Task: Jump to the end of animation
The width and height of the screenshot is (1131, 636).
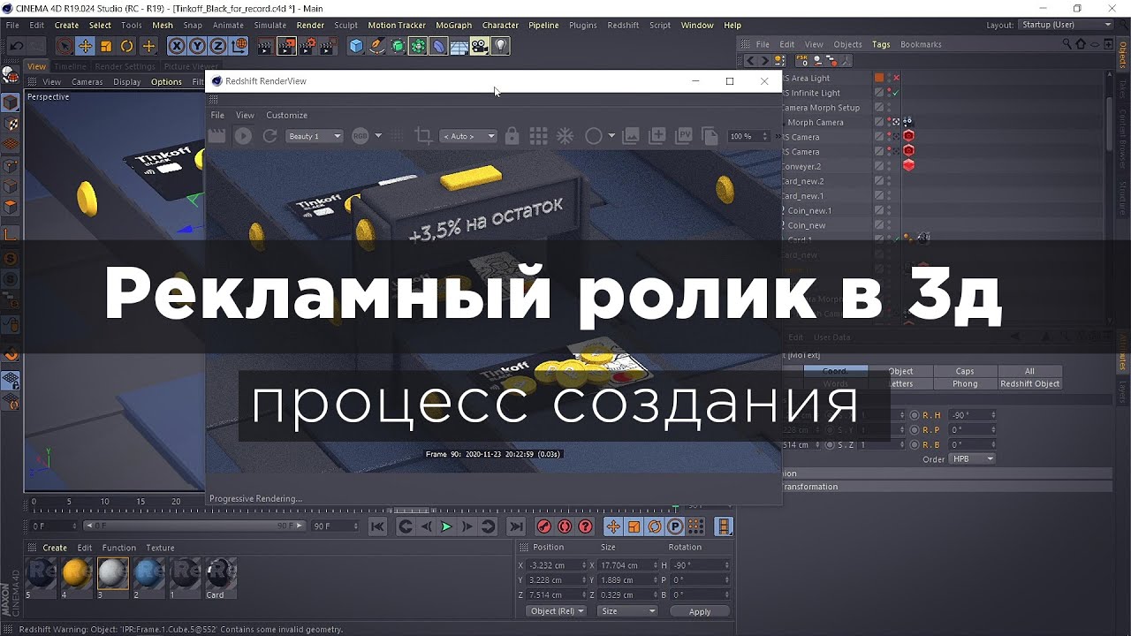Action: pyautogui.click(x=517, y=526)
